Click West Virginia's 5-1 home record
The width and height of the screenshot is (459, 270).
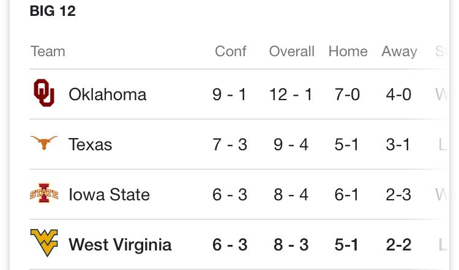(346, 244)
